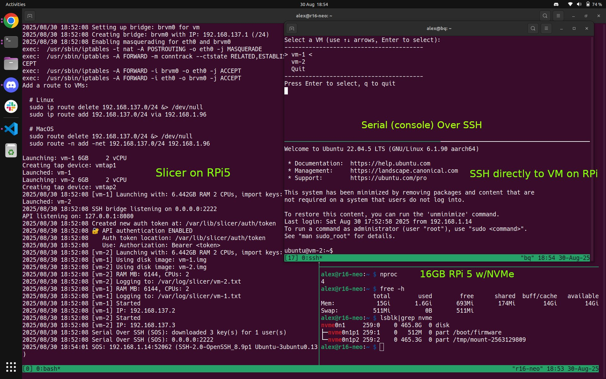Minimize the alex@bq terminal window
The width and height of the screenshot is (606, 379).
click(x=561, y=28)
